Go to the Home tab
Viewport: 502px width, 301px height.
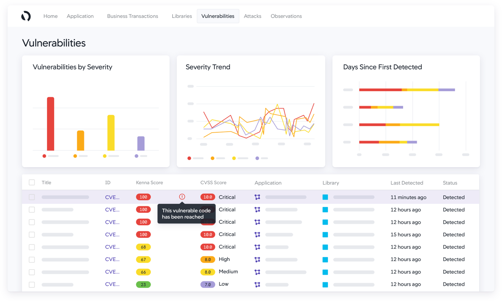(51, 16)
